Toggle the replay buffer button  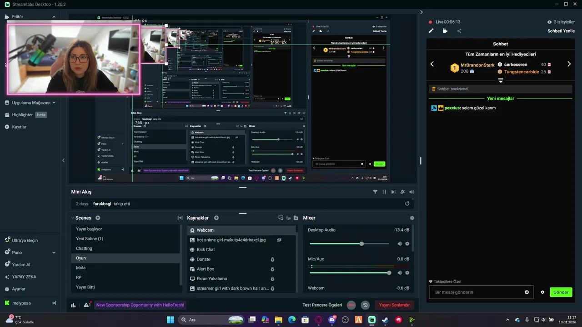click(x=365, y=305)
